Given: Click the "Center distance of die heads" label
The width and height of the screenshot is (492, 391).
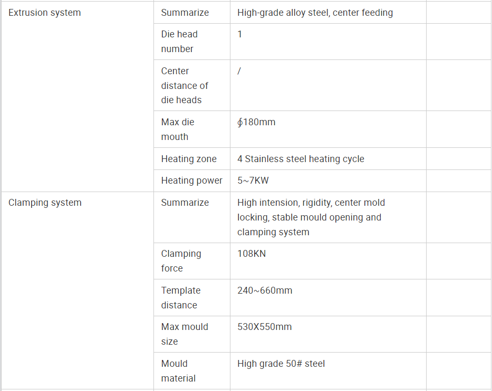Looking at the screenshot, I should click(x=185, y=85).
